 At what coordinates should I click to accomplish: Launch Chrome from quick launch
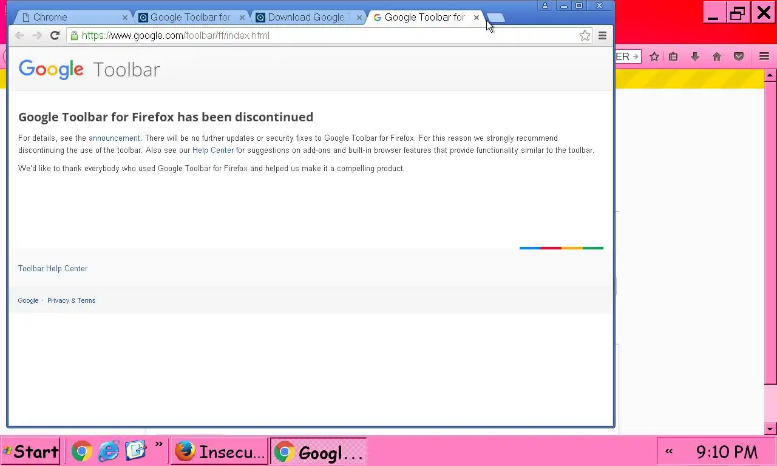pyautogui.click(x=82, y=451)
